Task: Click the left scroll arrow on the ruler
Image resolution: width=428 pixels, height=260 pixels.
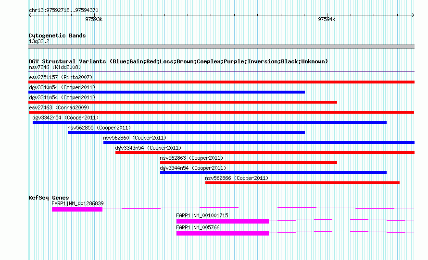Action: tap(30, 15)
